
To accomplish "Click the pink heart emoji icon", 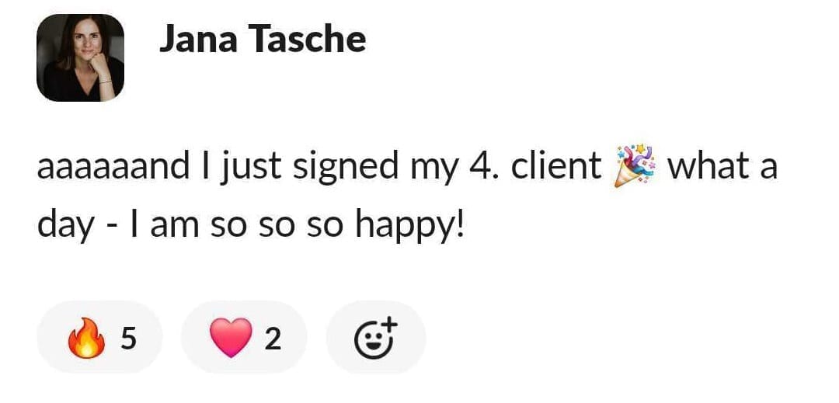I will point(230,339).
